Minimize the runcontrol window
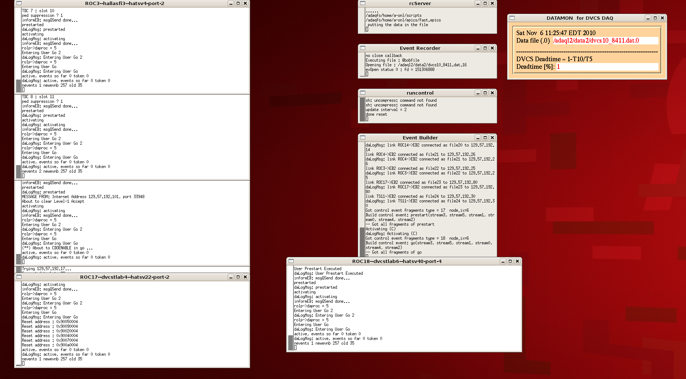This screenshot has width=686, height=379. tap(478, 93)
